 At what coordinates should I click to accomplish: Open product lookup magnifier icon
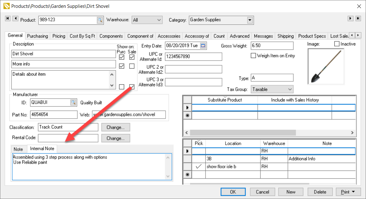tap(99, 20)
